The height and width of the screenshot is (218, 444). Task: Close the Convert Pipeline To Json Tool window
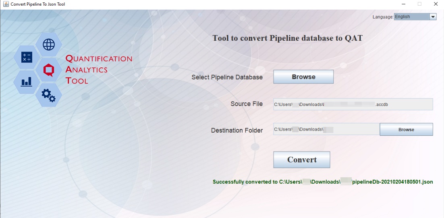[x=436, y=4]
